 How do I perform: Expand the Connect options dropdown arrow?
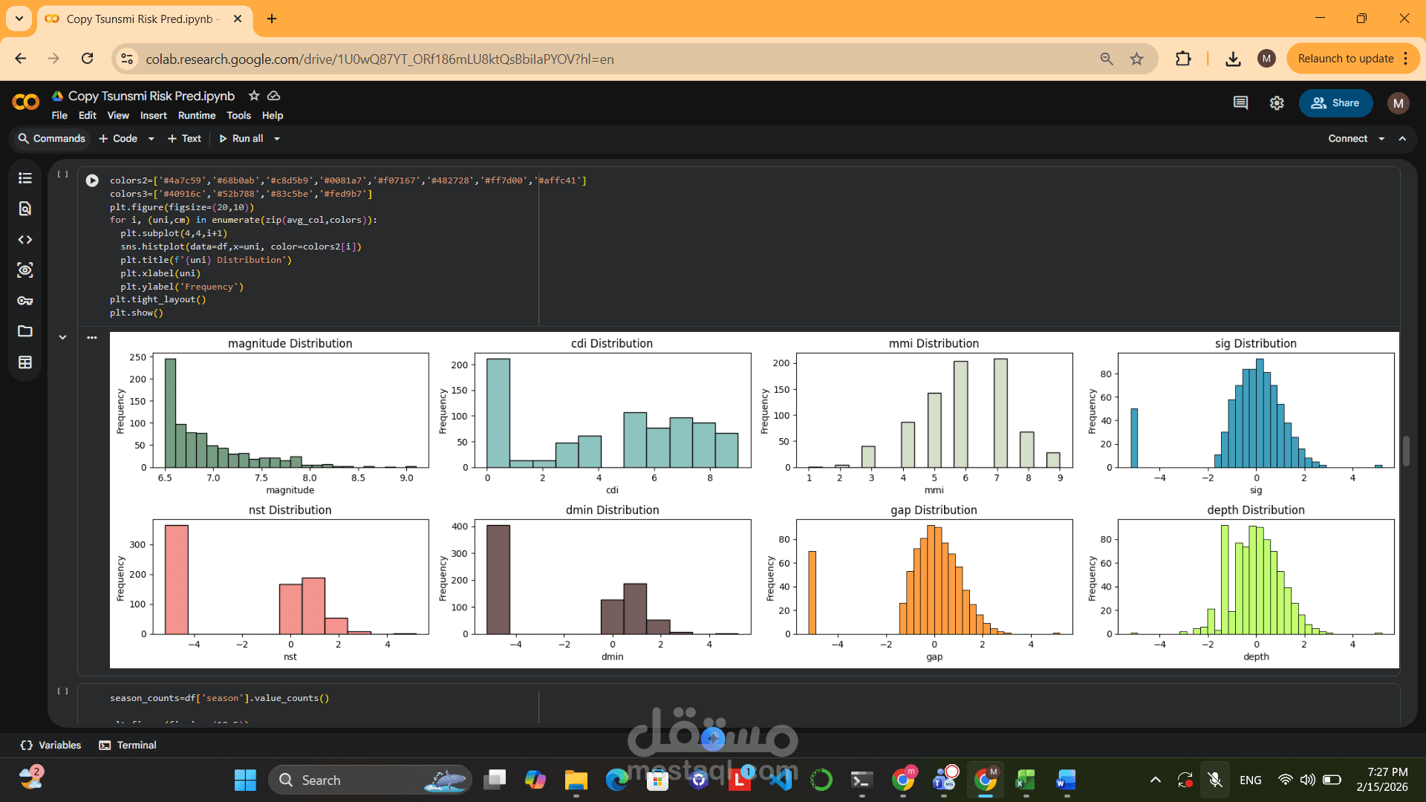pos(1381,139)
